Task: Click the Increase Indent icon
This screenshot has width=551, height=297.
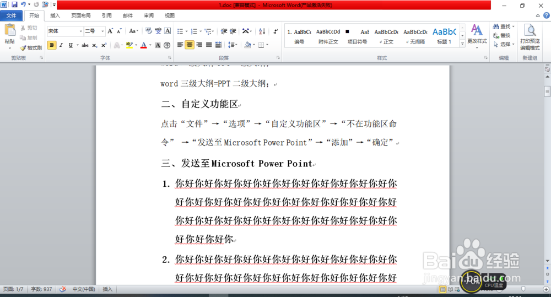Action: 233,31
